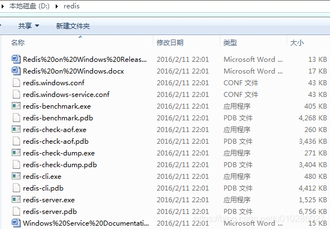Screen dimensions: 330x229
Task: Open the 共享 dropdown menu
Action: (x=28, y=26)
